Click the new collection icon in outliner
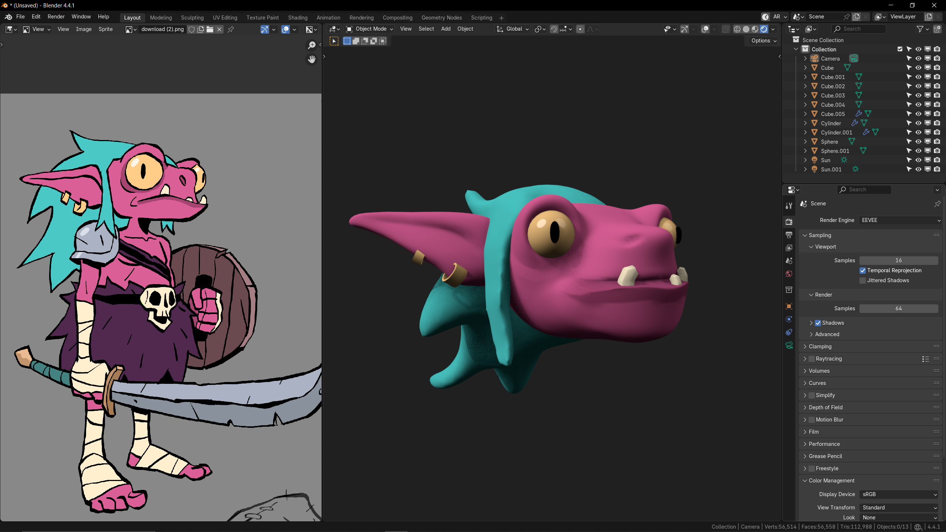 (938, 29)
